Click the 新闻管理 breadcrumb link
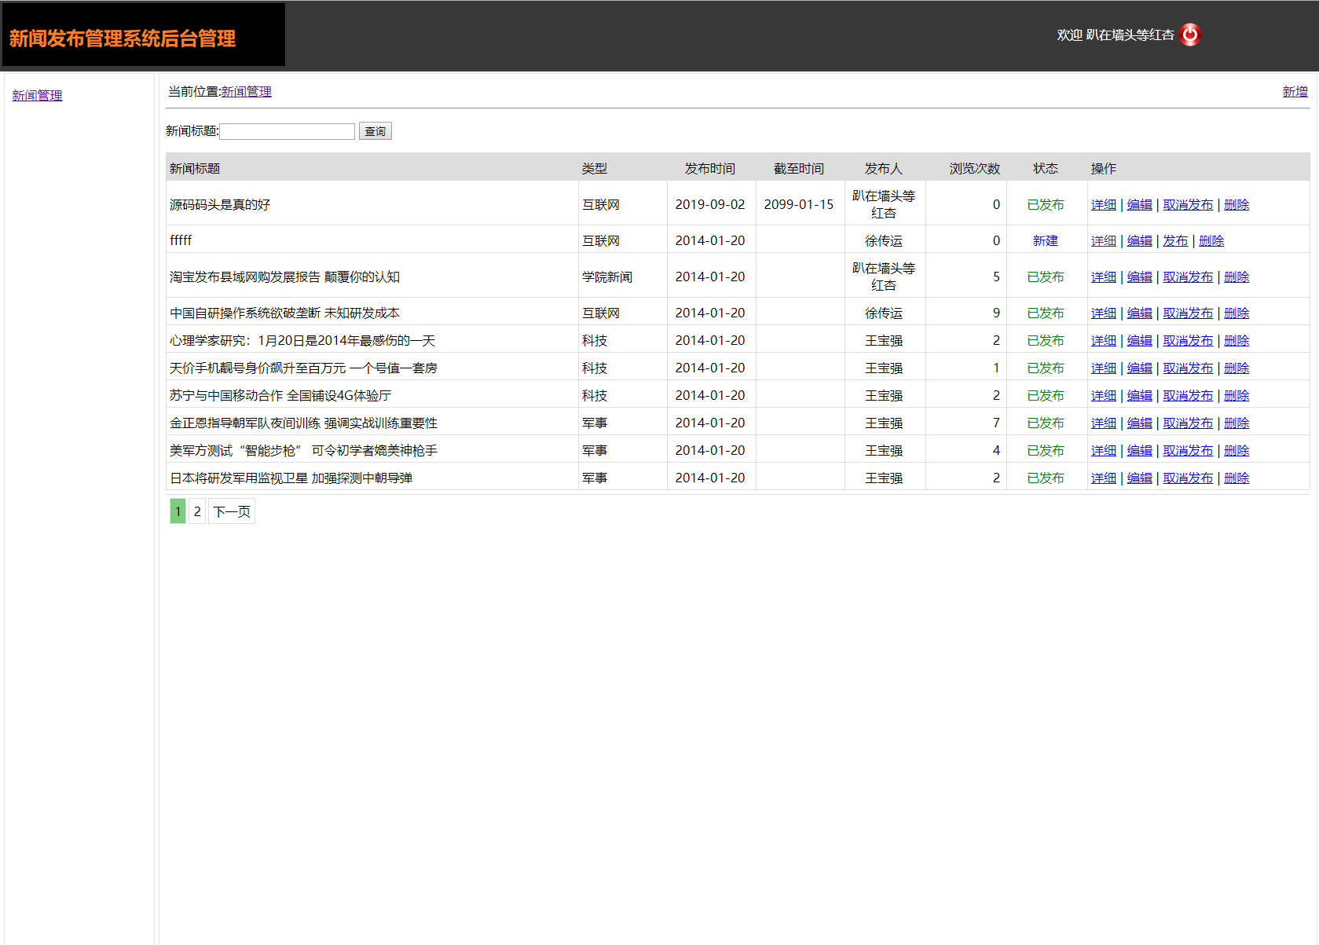Image resolution: width=1319 pixels, height=945 pixels. tap(246, 91)
